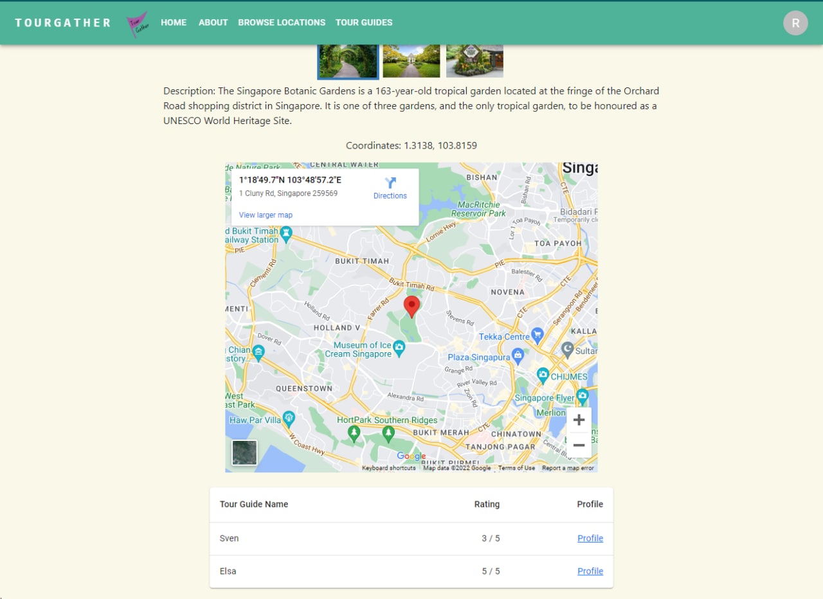Click View larger map link
The image size is (823, 599).
[266, 215]
